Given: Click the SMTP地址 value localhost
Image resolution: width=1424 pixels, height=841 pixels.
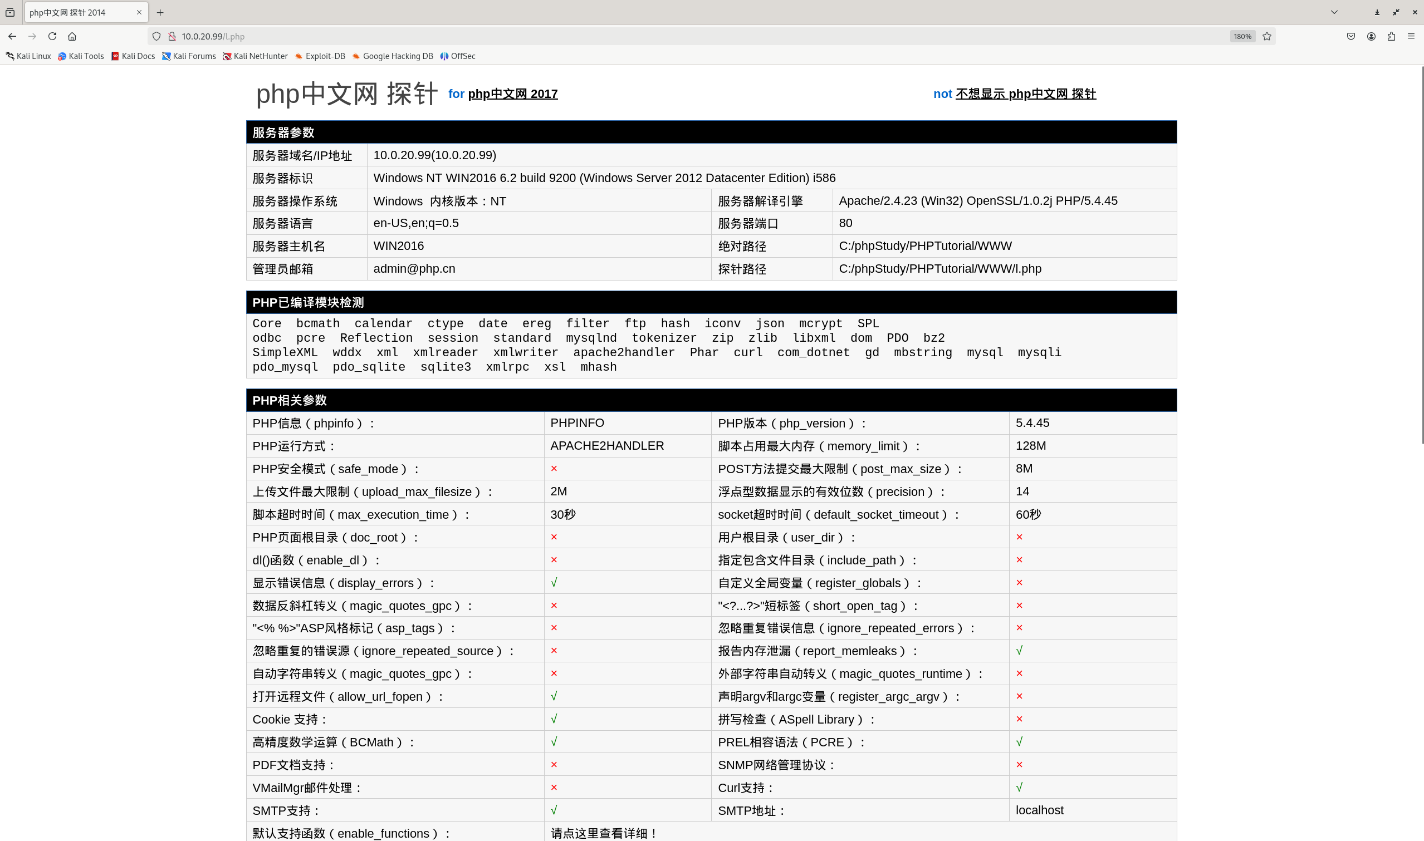Looking at the screenshot, I should 1039,810.
